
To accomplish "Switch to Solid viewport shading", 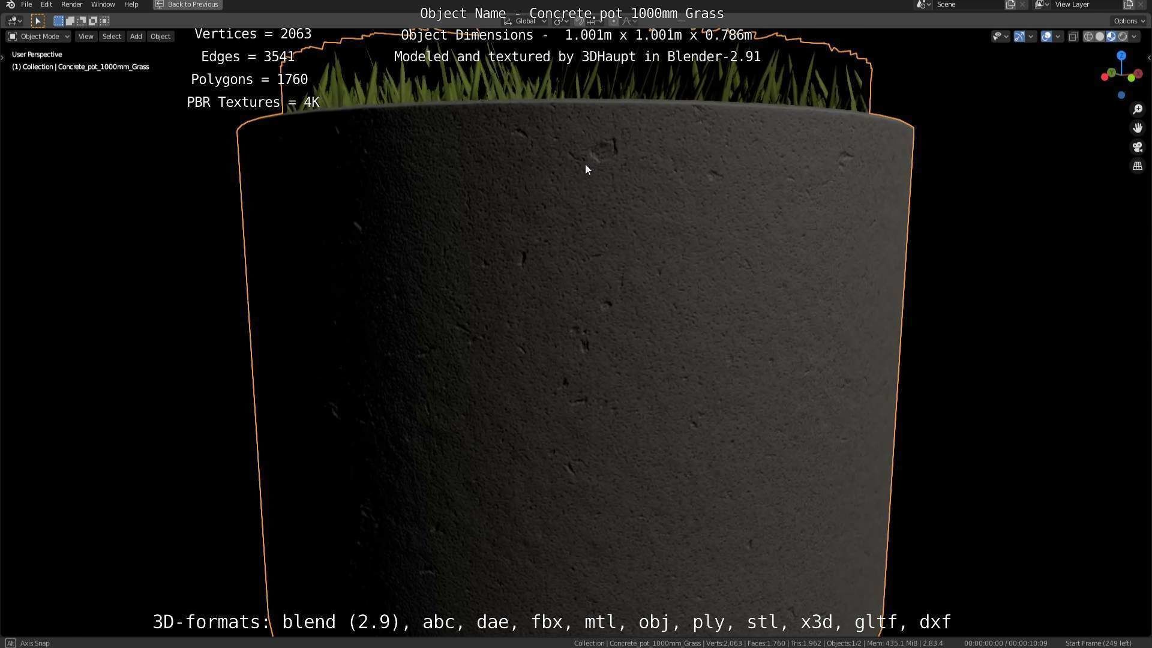I will pos(1099,37).
